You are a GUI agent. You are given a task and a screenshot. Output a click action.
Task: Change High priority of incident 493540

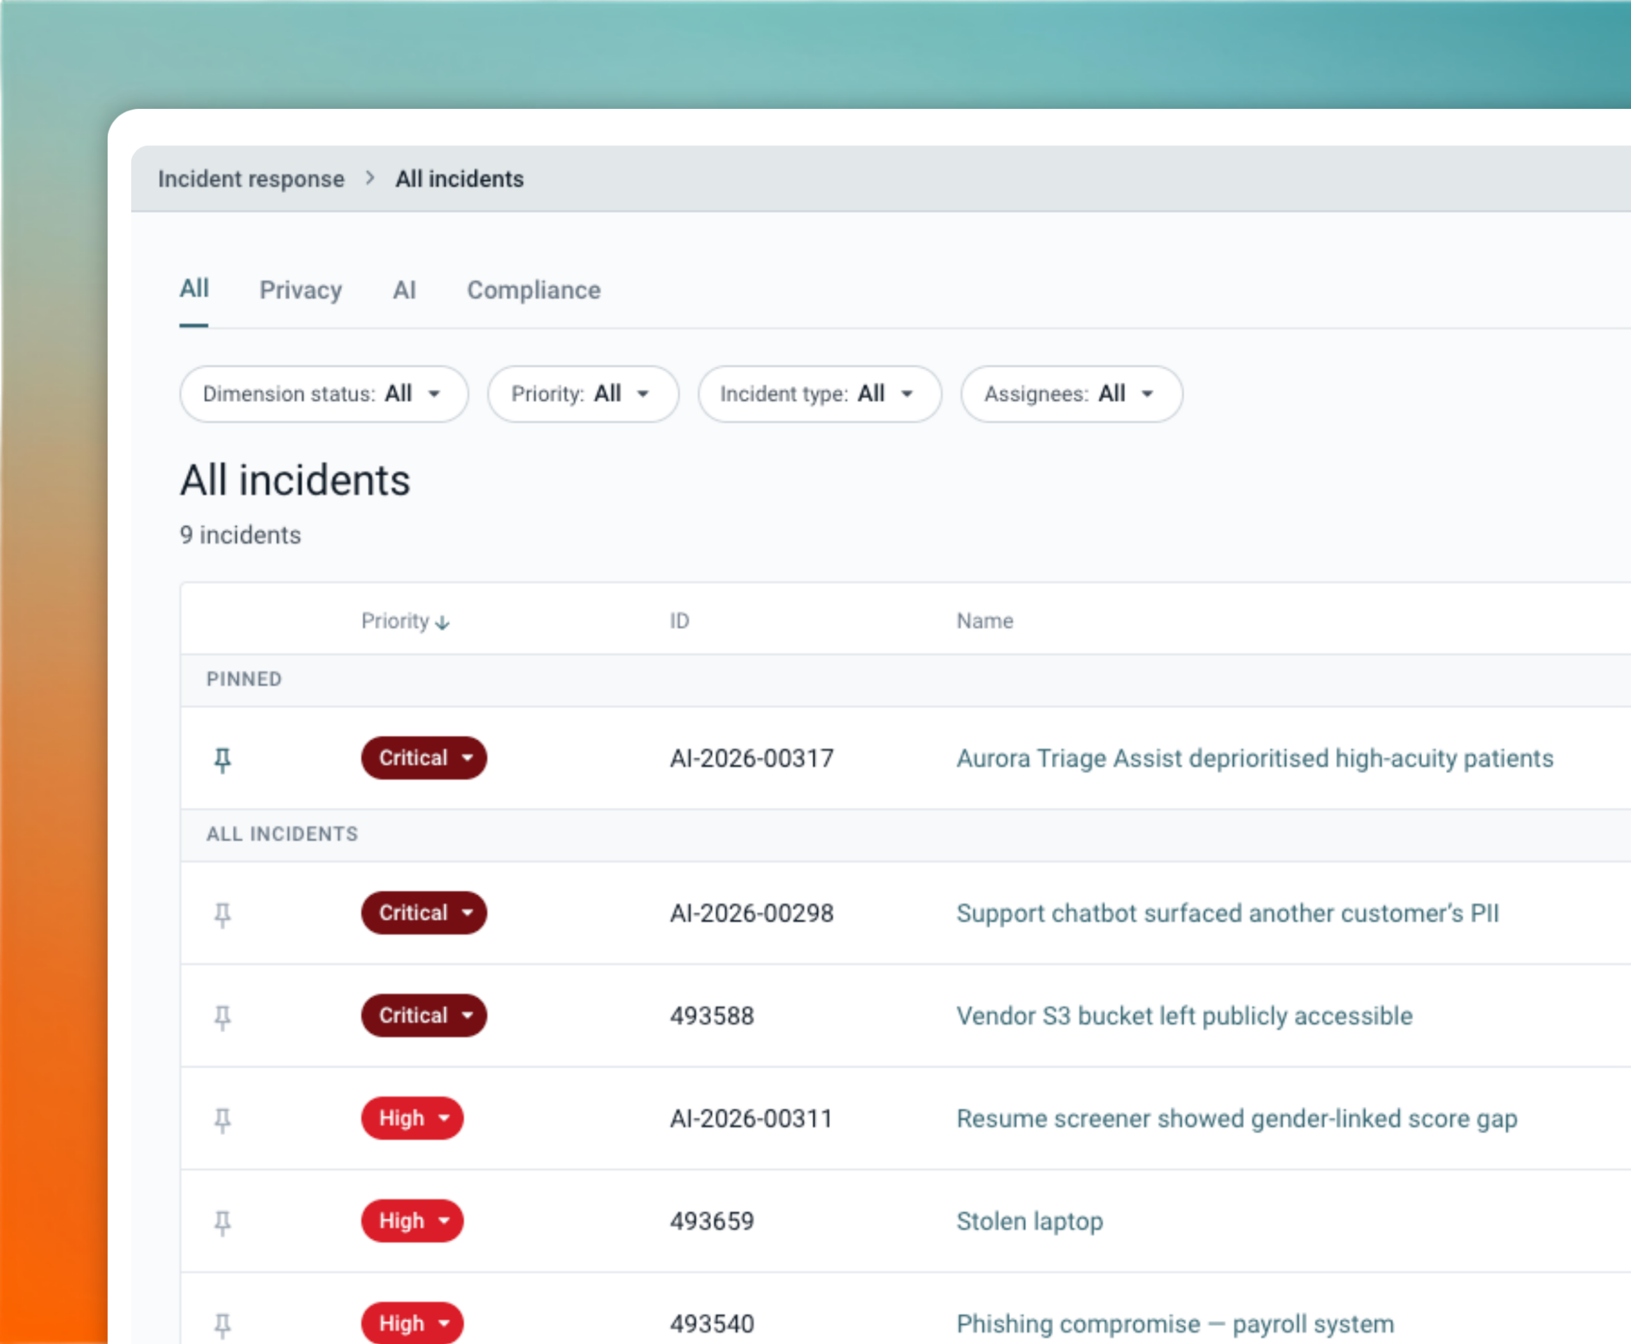coord(412,1324)
